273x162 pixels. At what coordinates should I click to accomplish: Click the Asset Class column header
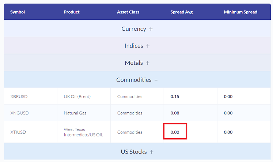coord(128,12)
